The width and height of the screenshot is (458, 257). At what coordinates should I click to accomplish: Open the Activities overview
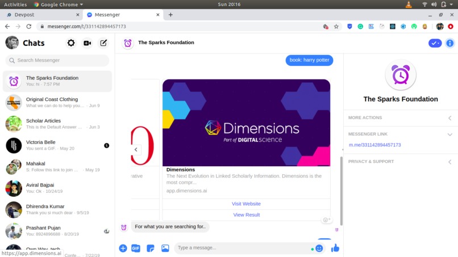pos(15,5)
